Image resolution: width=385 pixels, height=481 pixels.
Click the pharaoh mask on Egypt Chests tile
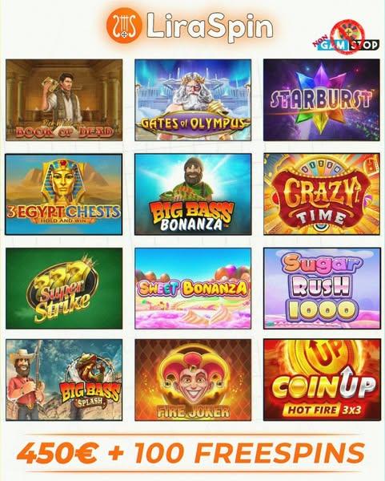[63, 179]
